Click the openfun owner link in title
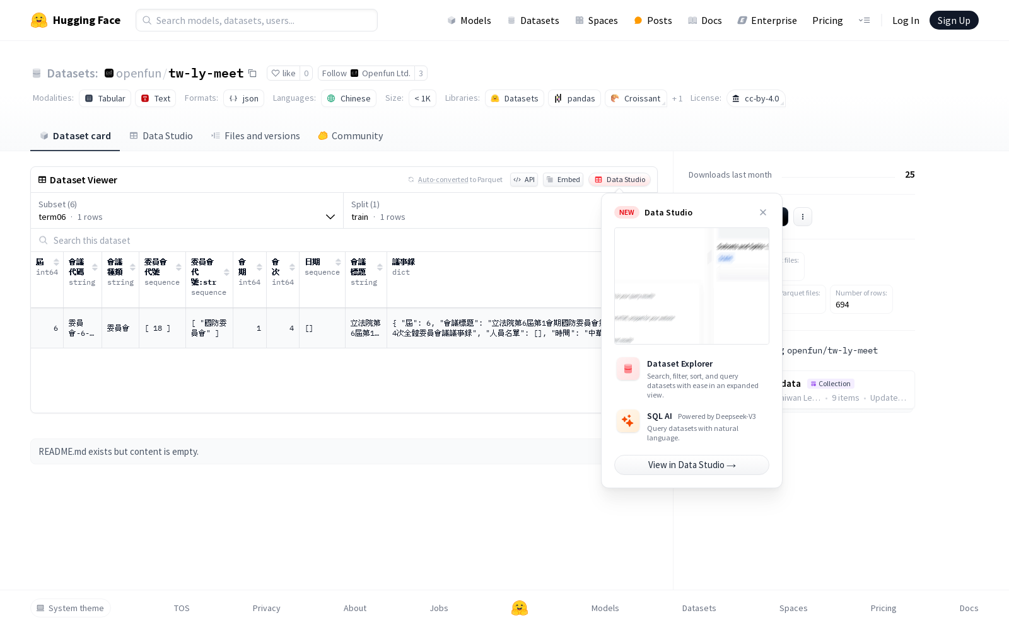Screen dimensions: 1009x630 139,73
